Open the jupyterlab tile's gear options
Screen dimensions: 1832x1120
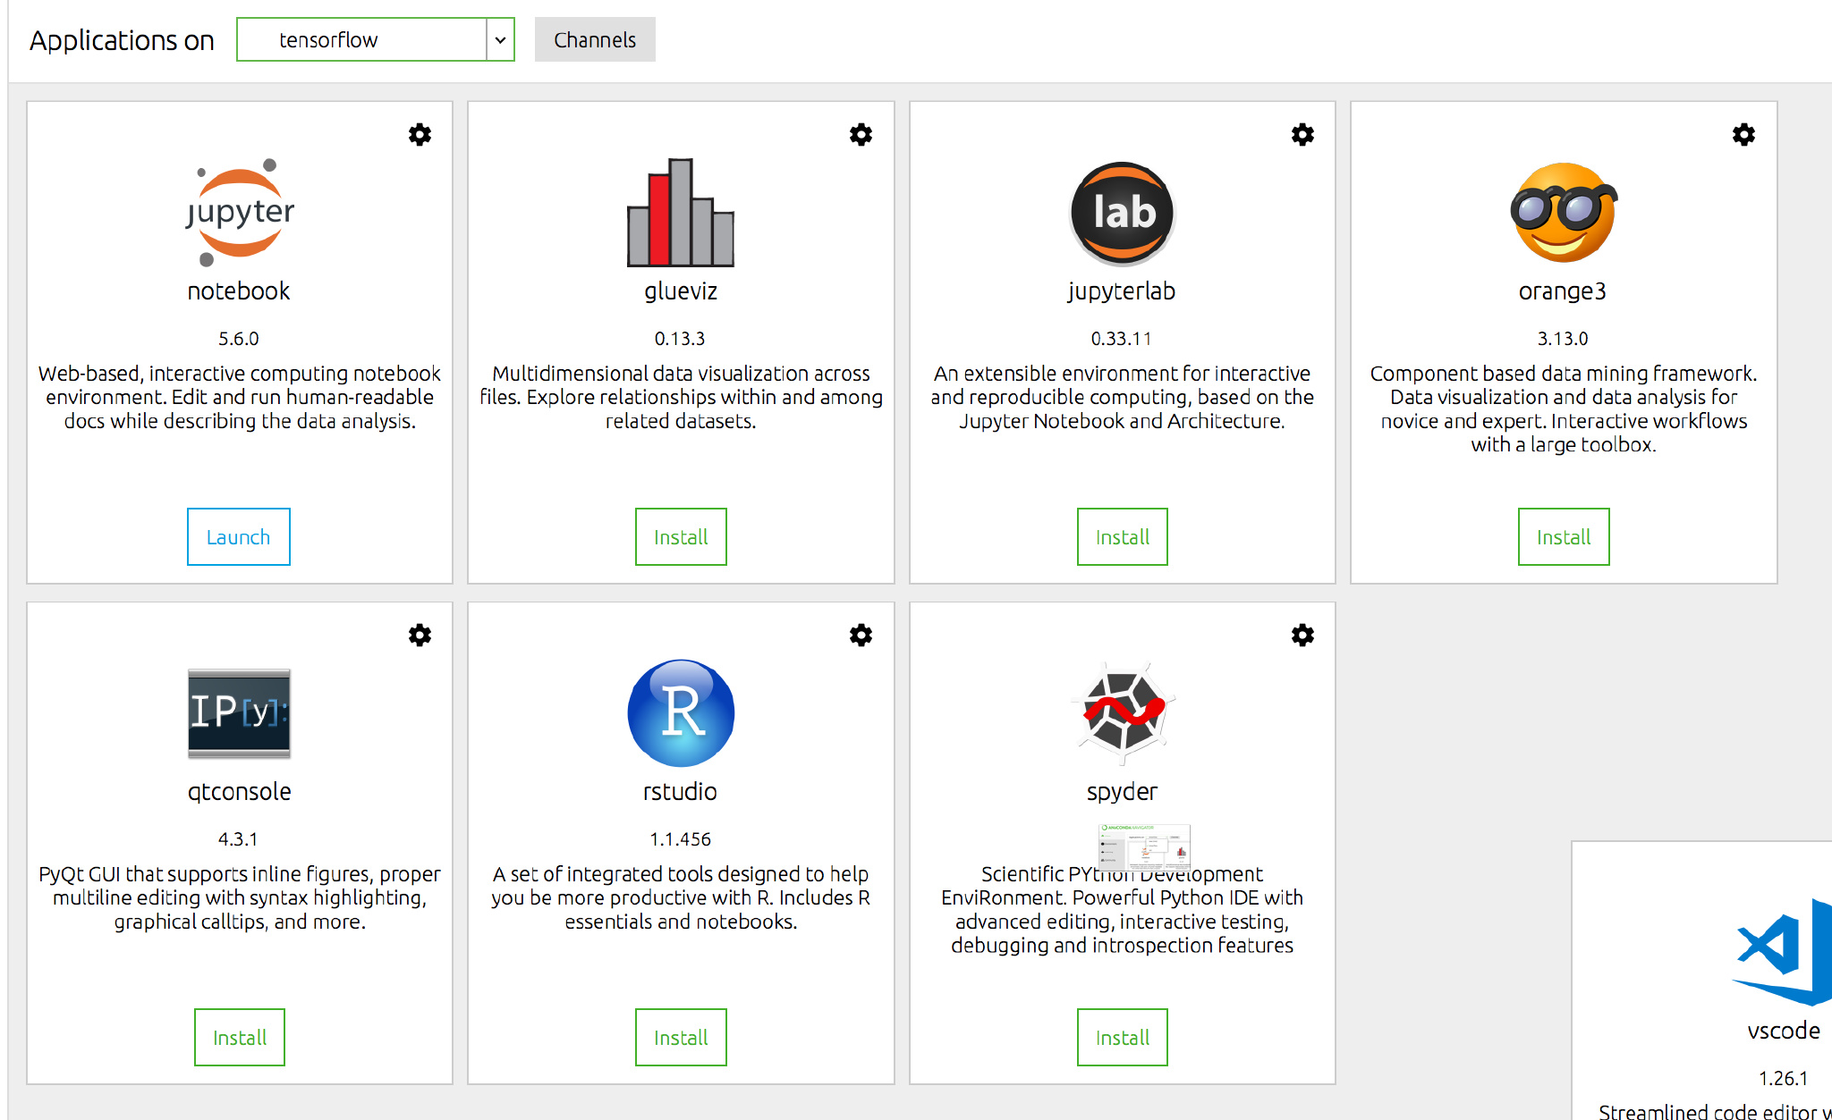tap(1302, 135)
